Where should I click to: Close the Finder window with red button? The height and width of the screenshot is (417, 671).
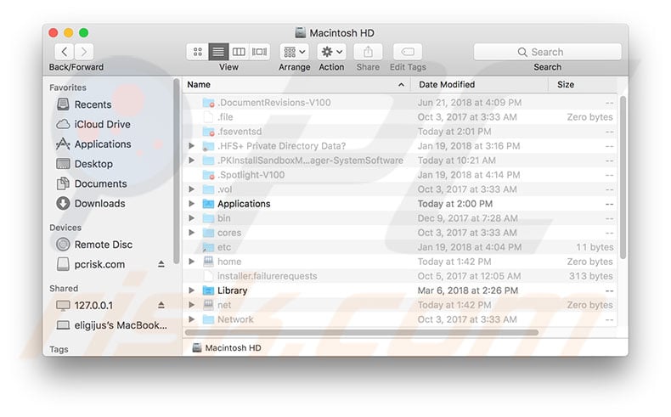[54, 32]
